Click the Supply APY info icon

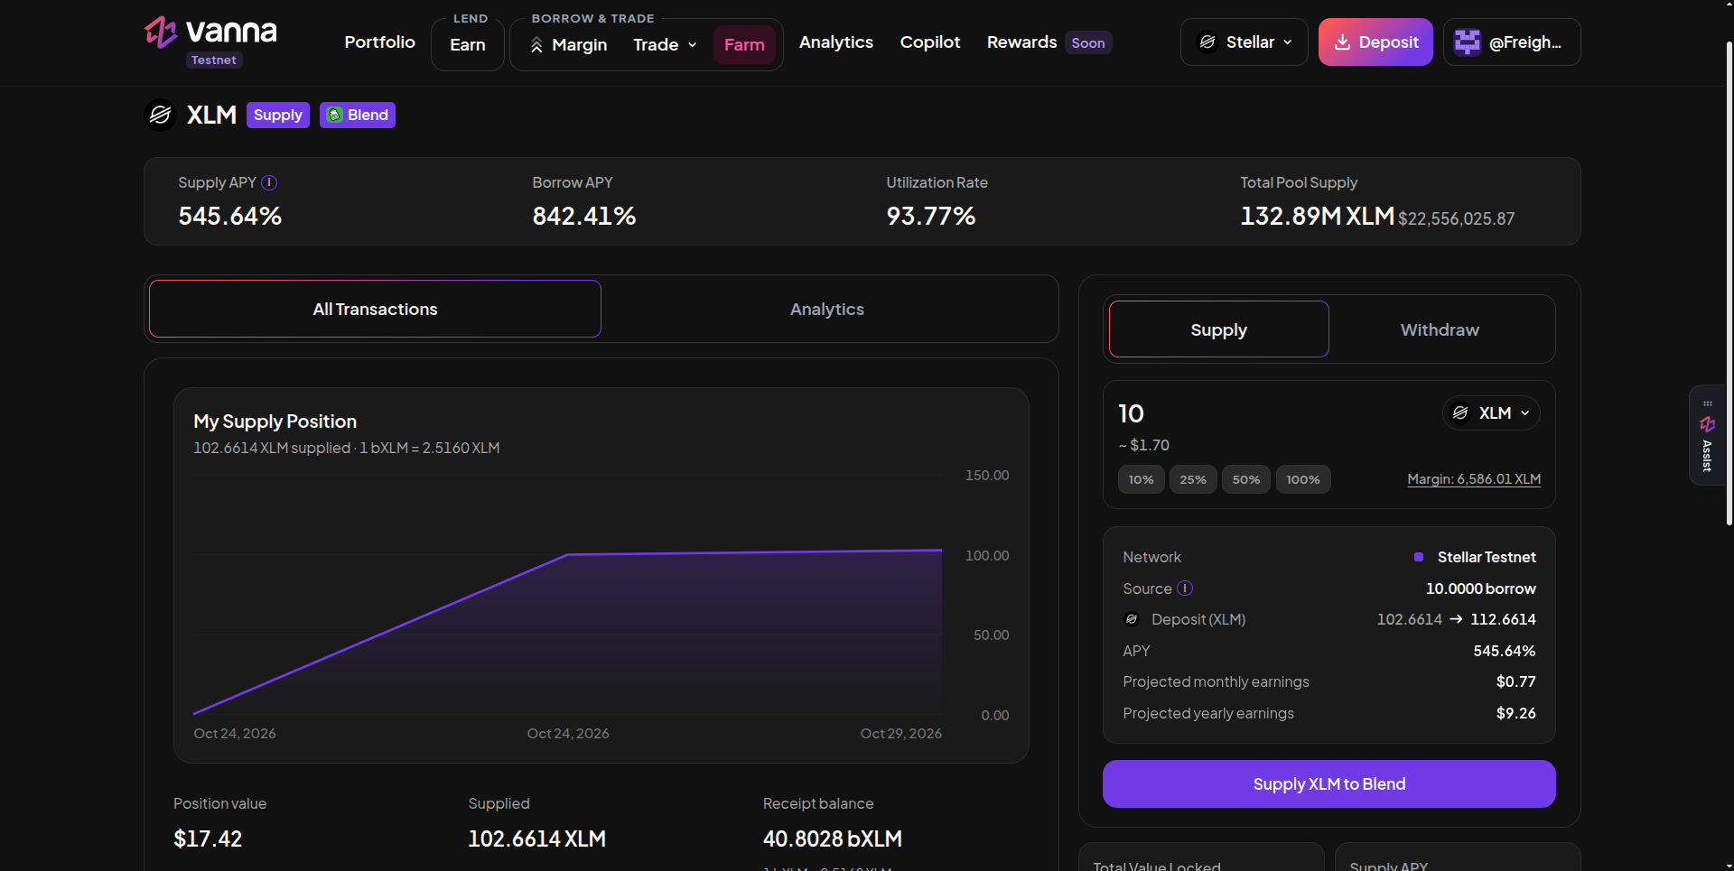pos(269,182)
